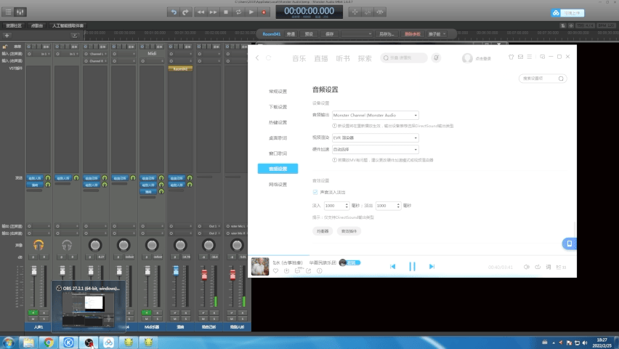Fast forward the Monster Audio transport

pyautogui.click(x=213, y=12)
